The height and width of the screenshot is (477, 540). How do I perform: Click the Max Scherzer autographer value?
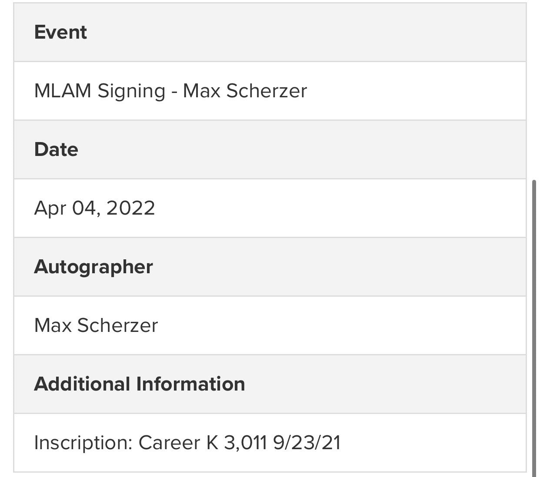click(96, 325)
